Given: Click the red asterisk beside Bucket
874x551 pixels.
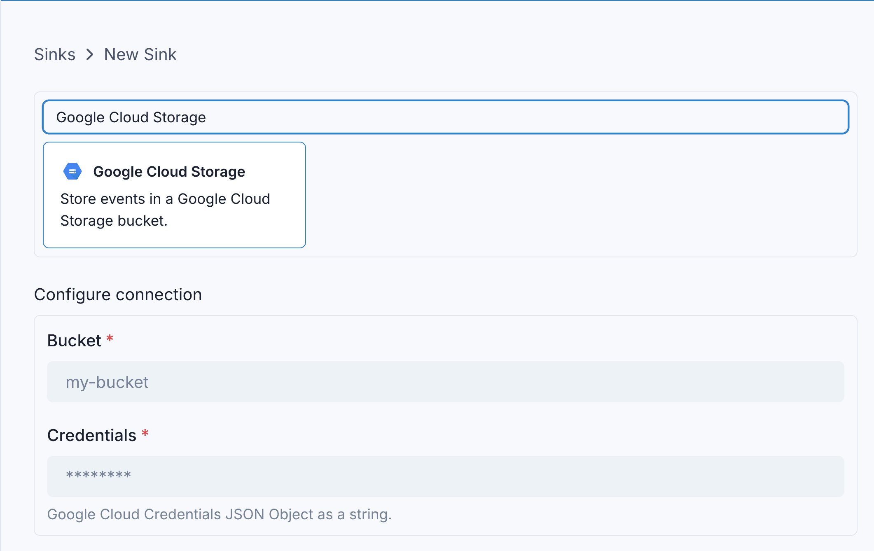Looking at the screenshot, I should point(110,339).
